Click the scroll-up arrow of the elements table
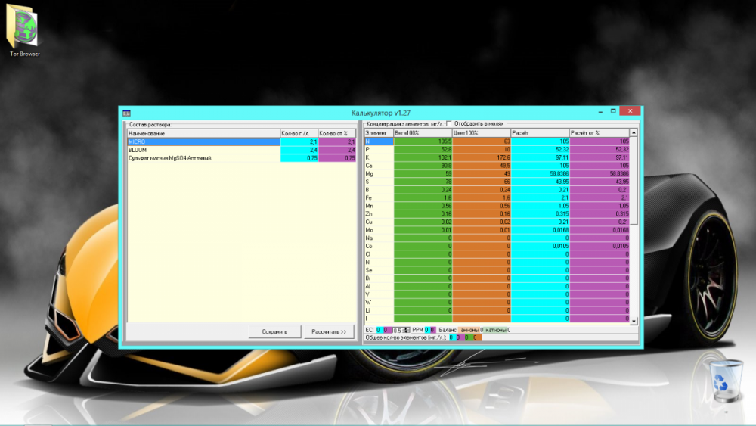Viewport: 756px width, 426px height. (x=634, y=132)
